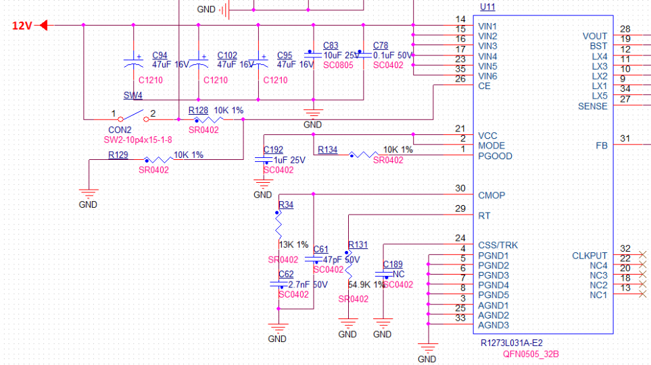Select capacitor C83 symbol
The height and width of the screenshot is (365, 651).
point(314,54)
